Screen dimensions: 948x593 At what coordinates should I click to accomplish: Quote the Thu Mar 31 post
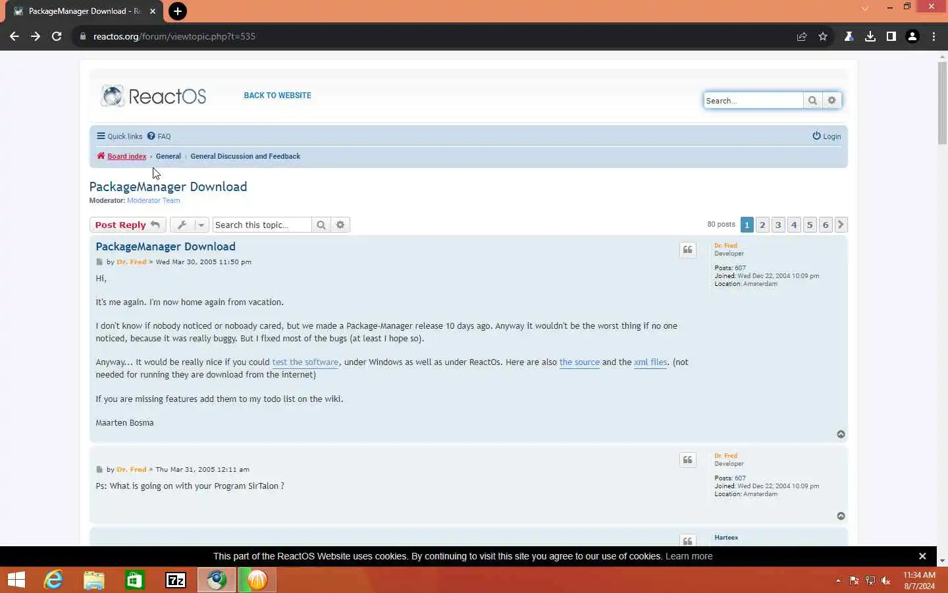pos(687,460)
